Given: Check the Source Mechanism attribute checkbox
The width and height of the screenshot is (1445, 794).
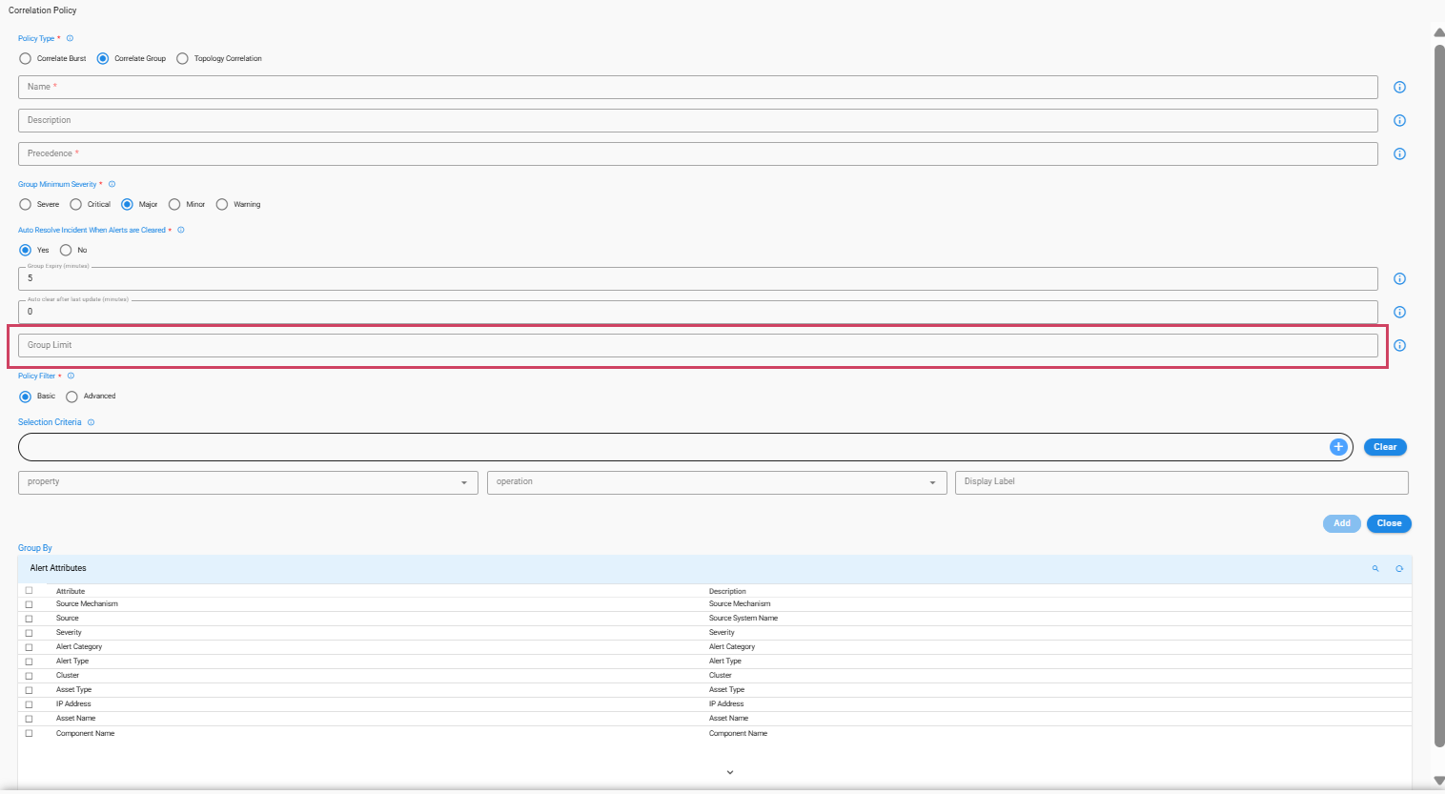Looking at the screenshot, I should 29,604.
